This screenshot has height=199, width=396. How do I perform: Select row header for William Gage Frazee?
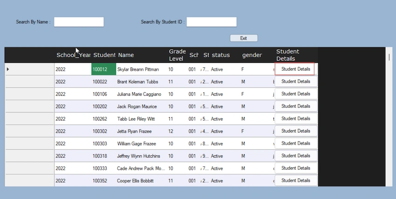pos(30,144)
